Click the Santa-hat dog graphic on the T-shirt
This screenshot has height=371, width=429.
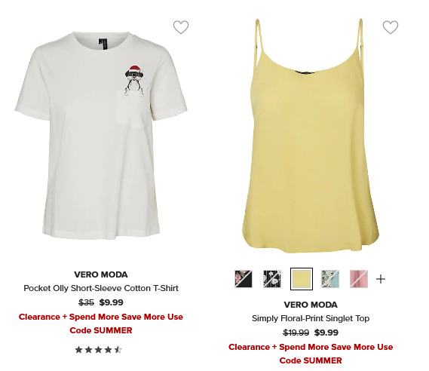pos(134,81)
